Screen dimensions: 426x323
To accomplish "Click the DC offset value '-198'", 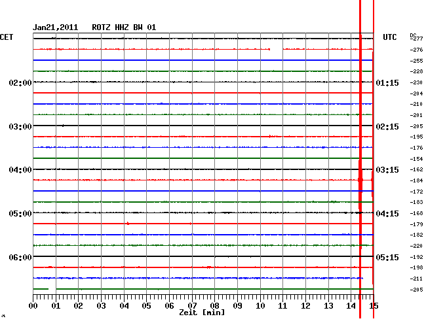I will 416,267.
